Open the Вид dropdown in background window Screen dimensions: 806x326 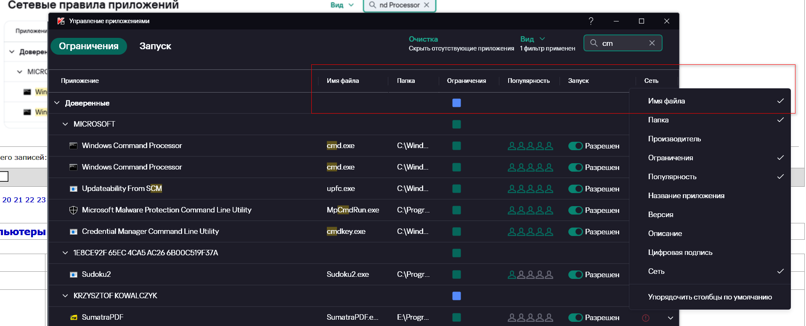coord(342,5)
